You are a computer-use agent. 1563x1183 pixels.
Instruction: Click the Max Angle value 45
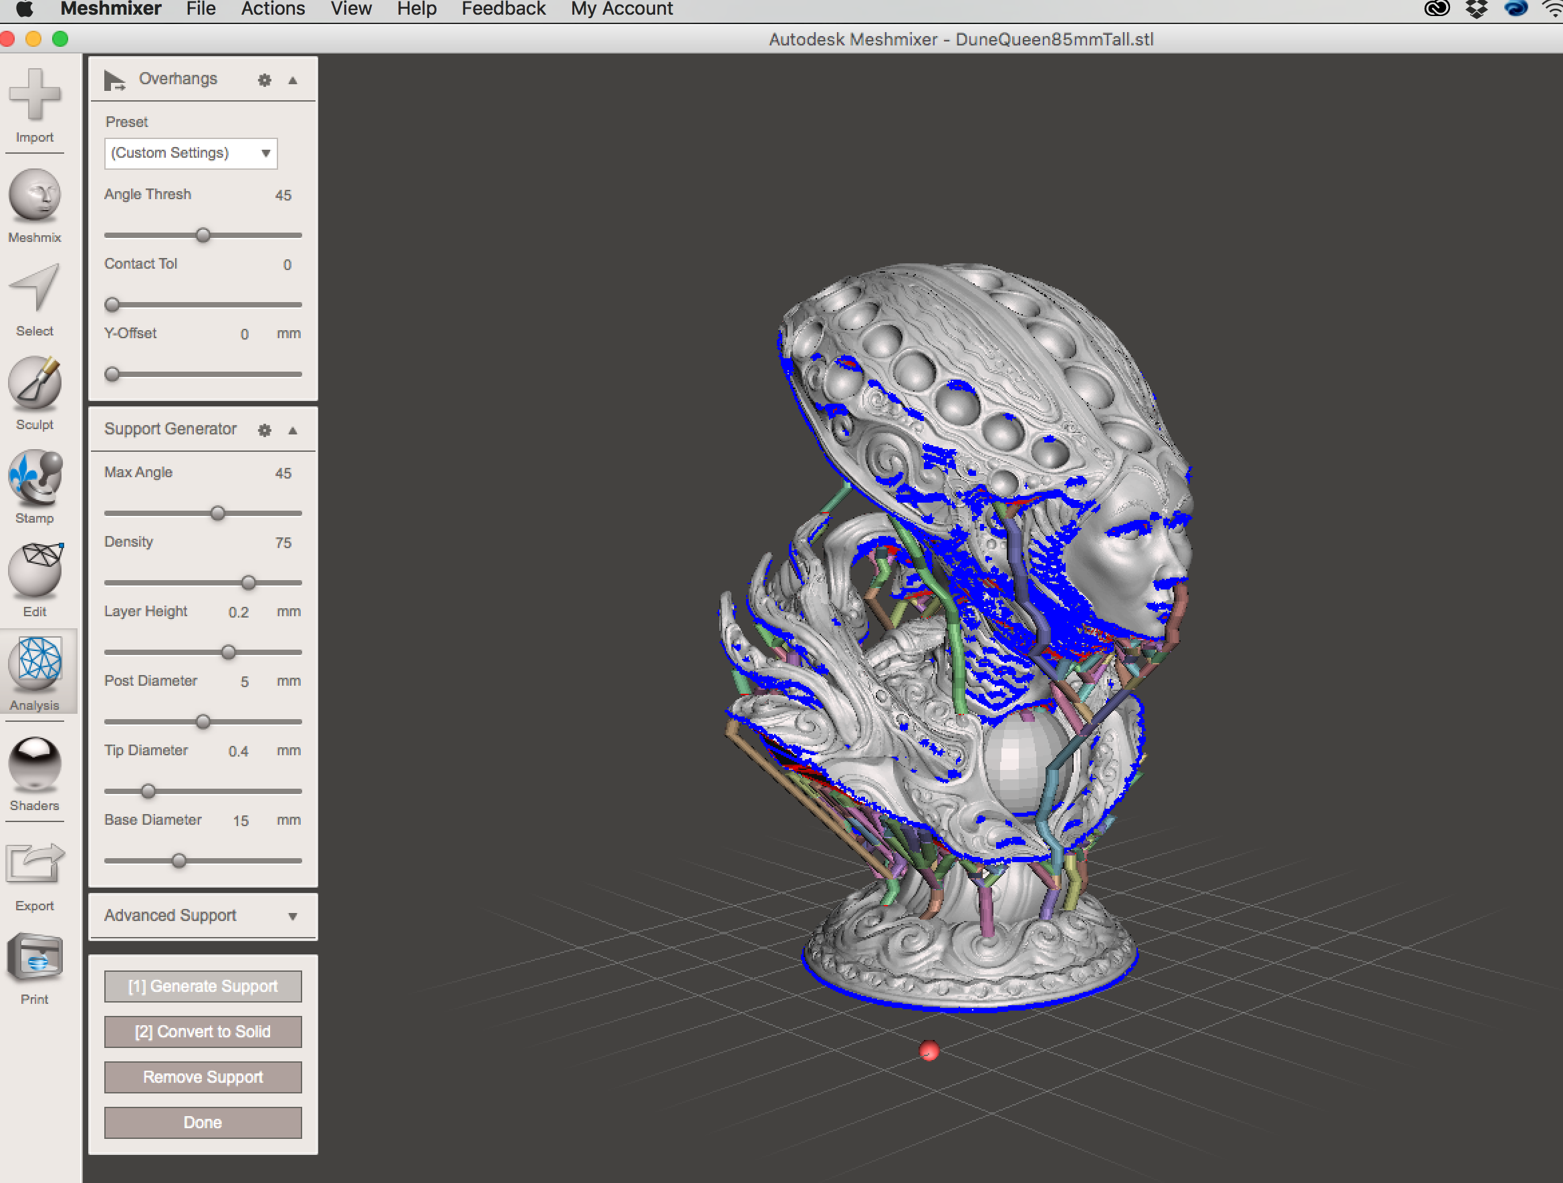point(283,474)
